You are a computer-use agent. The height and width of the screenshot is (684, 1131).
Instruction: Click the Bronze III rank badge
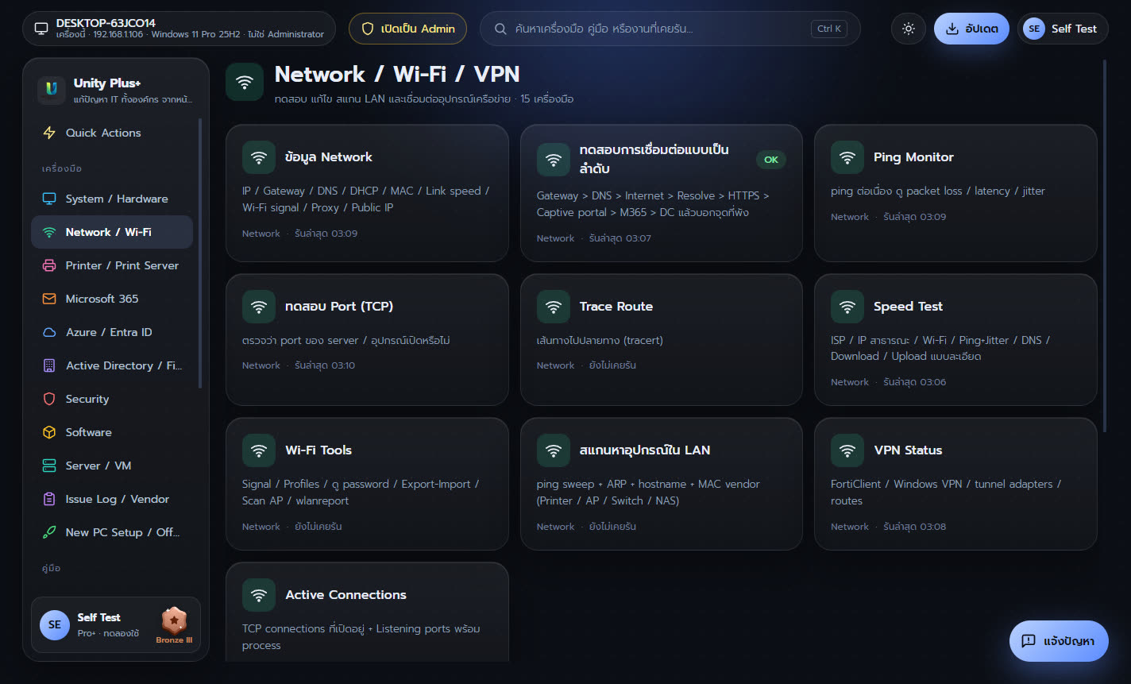coord(174,625)
